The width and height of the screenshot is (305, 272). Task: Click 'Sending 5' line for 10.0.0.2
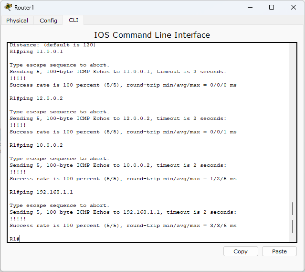pos(118,165)
